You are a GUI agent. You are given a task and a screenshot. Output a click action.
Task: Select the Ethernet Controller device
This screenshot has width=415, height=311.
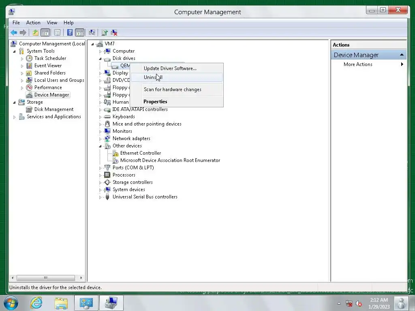point(141,153)
